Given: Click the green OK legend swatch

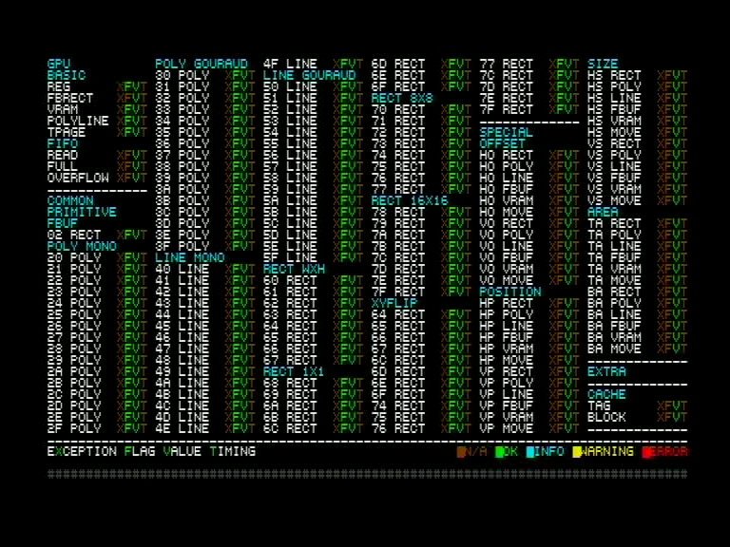Looking at the screenshot, I should pyautogui.click(x=500, y=452).
